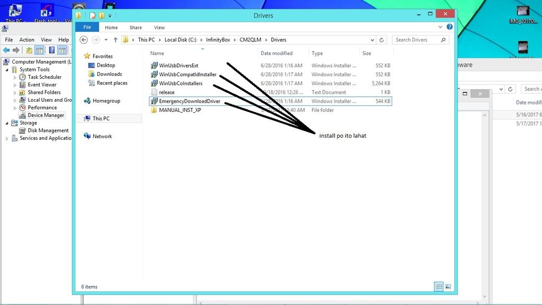The height and width of the screenshot is (305, 542).
Task: Switch to Details view layout
Action: point(439,286)
